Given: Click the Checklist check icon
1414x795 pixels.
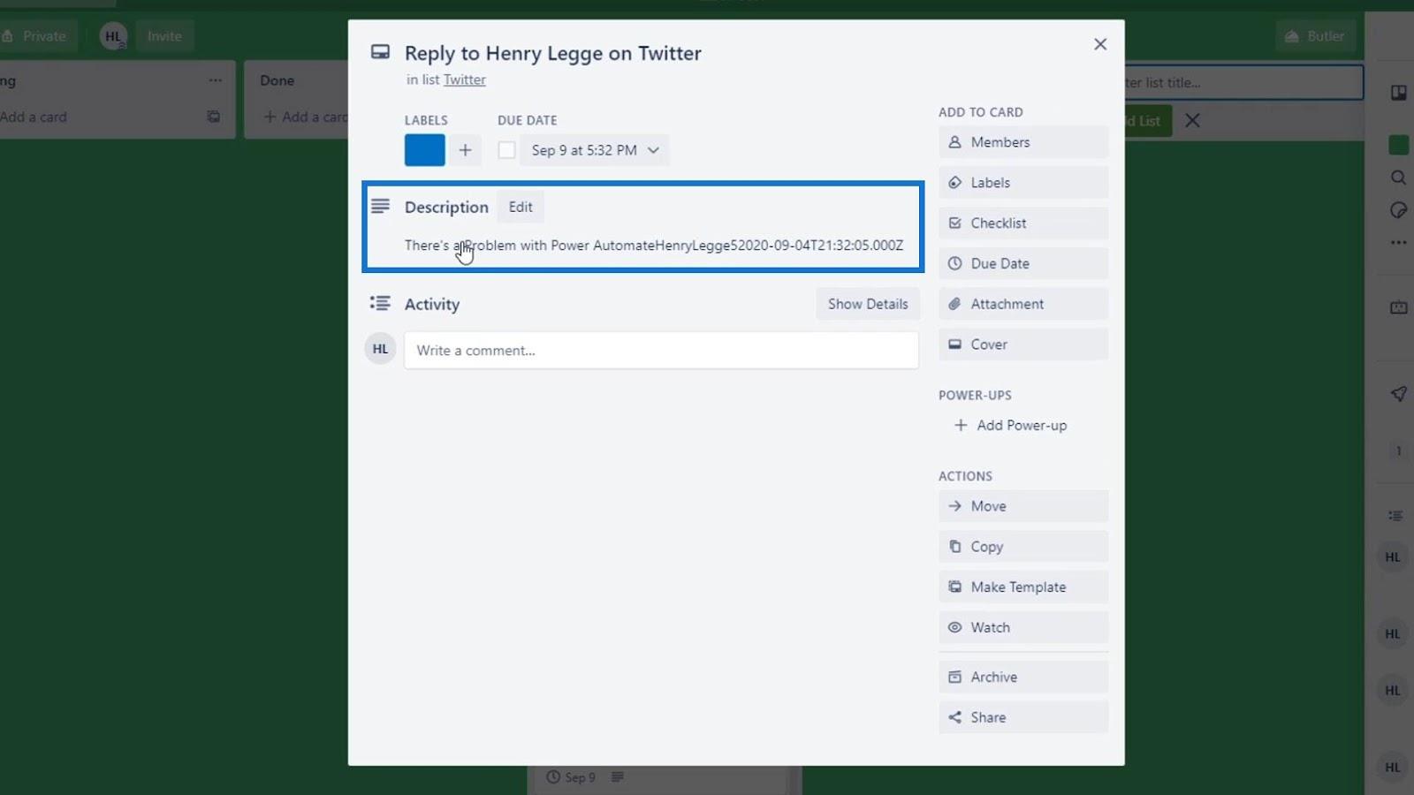Looking at the screenshot, I should click(954, 223).
